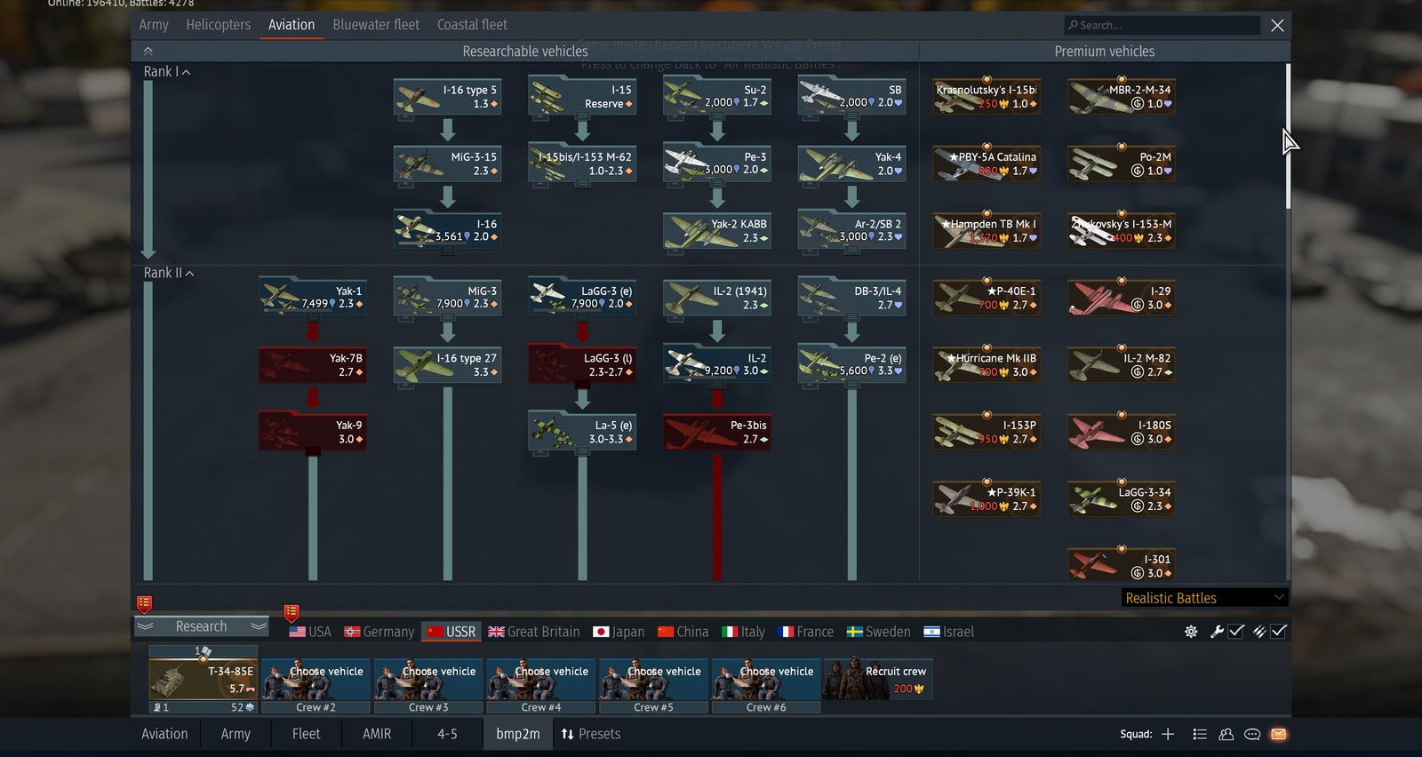The image size is (1422, 757).
Task: Select the Su-2 aircraft card
Action: 717,97
